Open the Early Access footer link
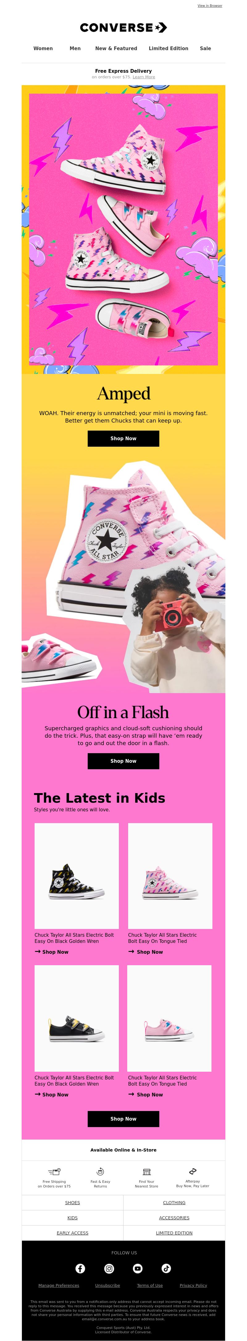 pyautogui.click(x=73, y=1233)
